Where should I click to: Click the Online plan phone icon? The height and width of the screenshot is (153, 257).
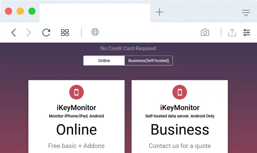[76, 92]
